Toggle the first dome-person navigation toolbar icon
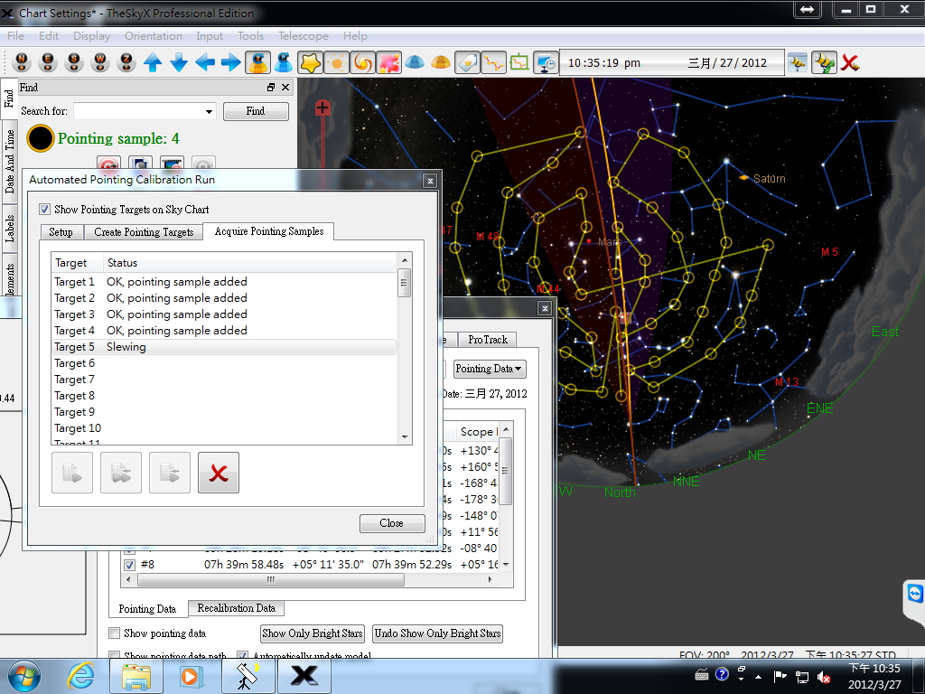 (257, 62)
